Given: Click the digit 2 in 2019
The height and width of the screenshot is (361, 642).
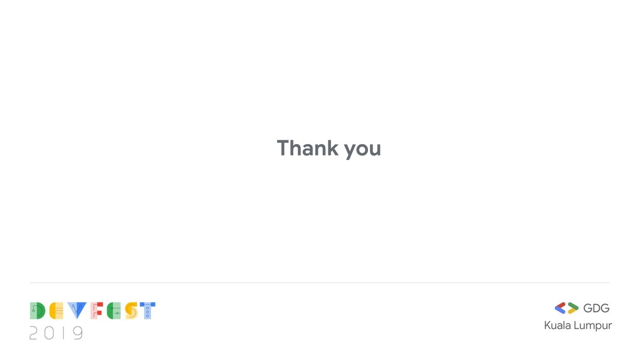Looking at the screenshot, I should pyautogui.click(x=34, y=333).
